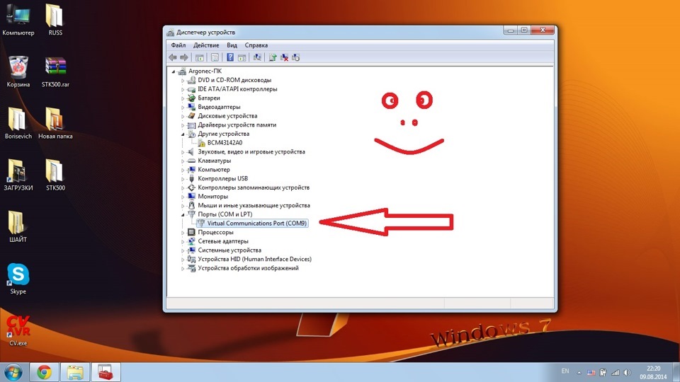Click Scan for hardware changes toolbar icon

coord(257,57)
